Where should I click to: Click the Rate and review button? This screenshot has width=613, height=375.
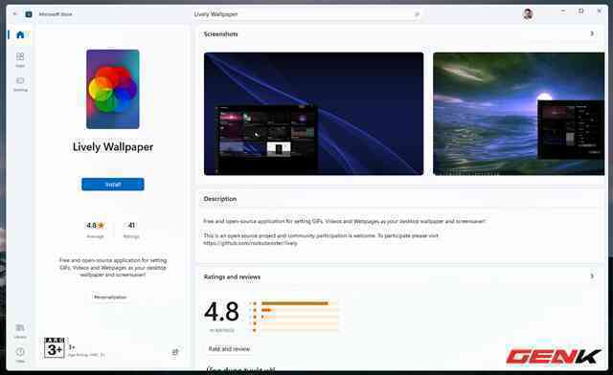tap(229, 349)
